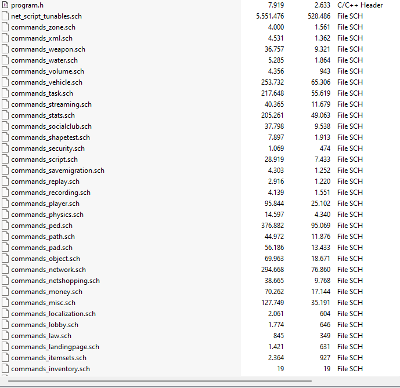The width and height of the screenshot is (400, 388).
Task: Click the commands_socialclub.sch file icon
Action: pos(5,126)
